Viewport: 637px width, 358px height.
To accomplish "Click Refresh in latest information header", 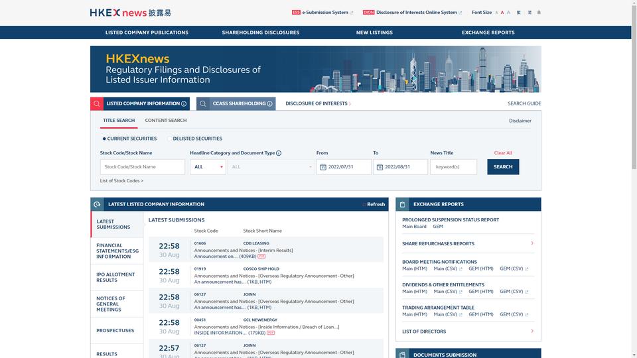I will point(376,204).
